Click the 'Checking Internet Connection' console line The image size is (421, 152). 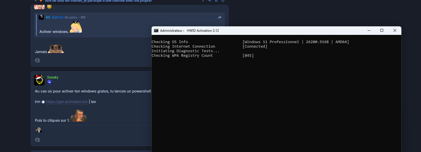183,46
